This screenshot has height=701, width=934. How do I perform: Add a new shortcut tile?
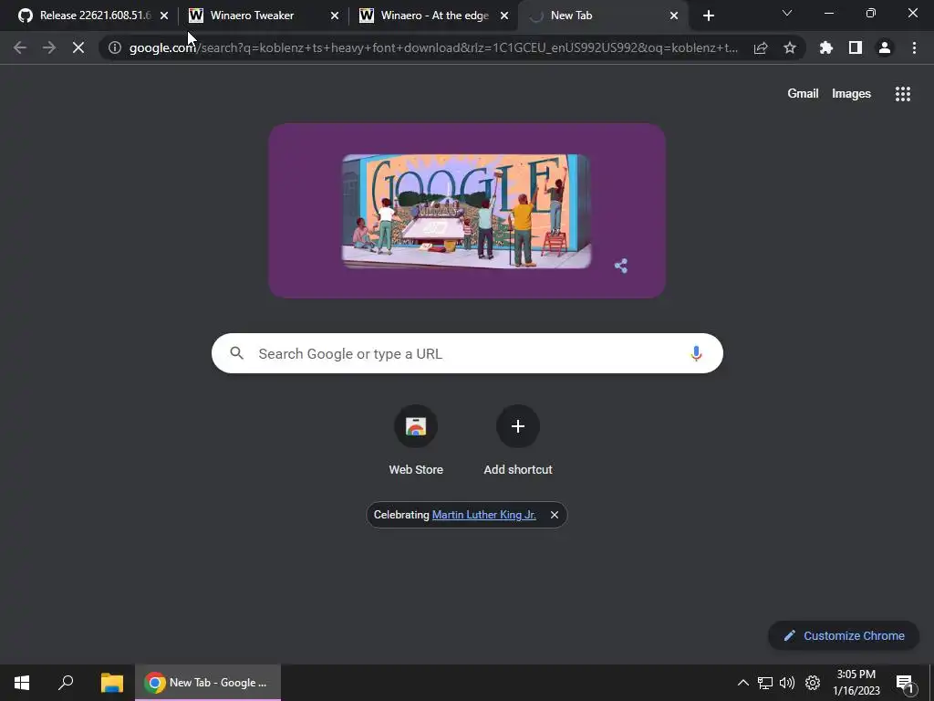tap(518, 440)
